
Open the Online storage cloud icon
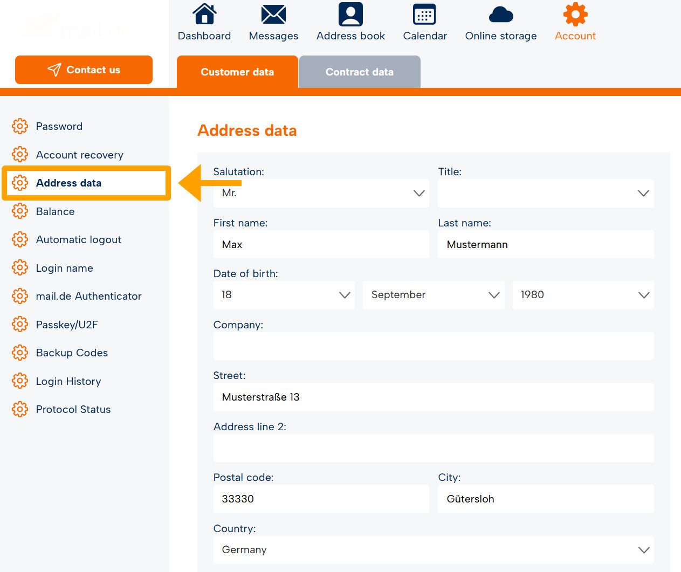(501, 15)
